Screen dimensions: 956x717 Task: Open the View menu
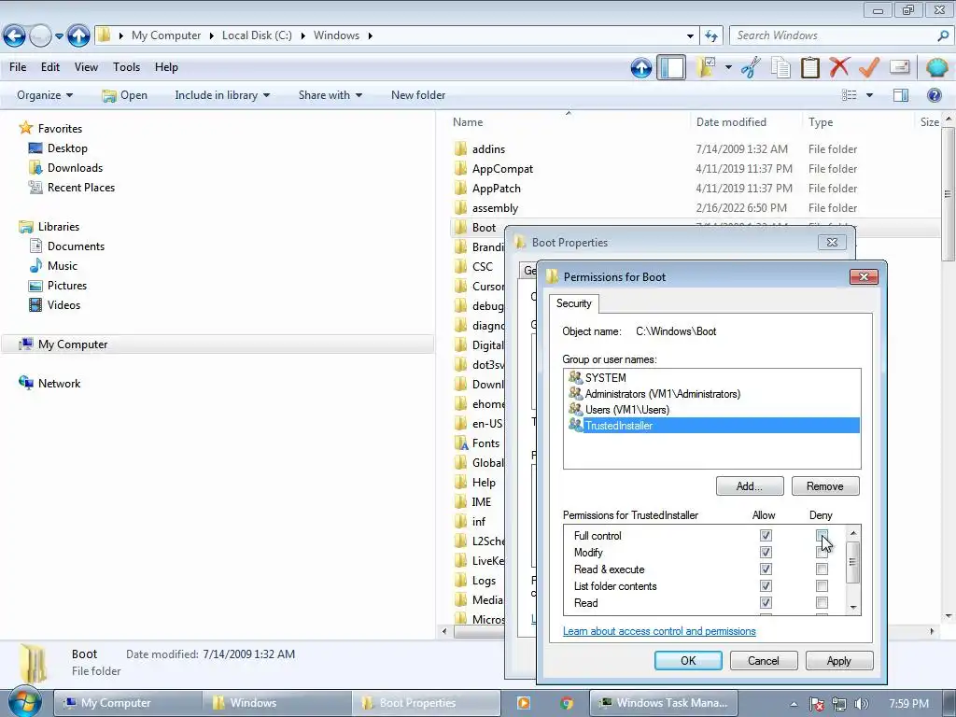point(86,67)
